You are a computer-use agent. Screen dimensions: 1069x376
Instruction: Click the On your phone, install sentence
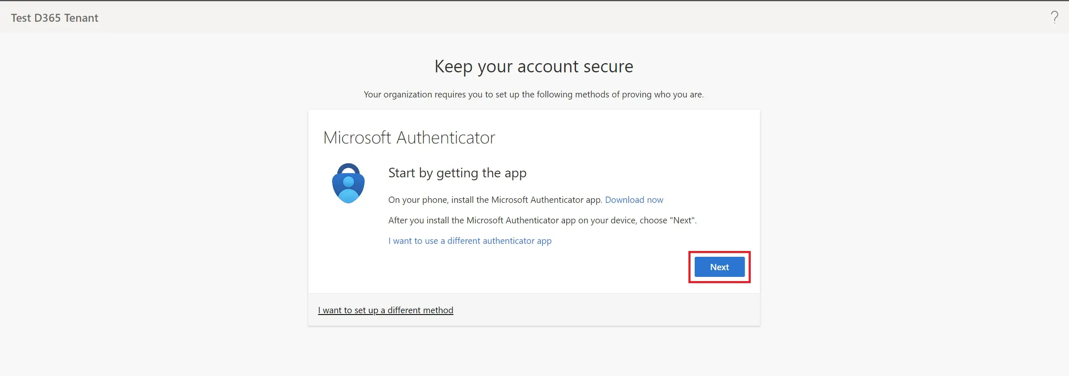pos(495,200)
